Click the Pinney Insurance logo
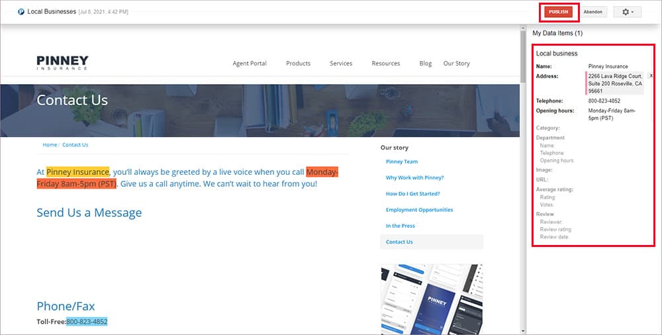Screen dimensions: 662x335 point(62,62)
